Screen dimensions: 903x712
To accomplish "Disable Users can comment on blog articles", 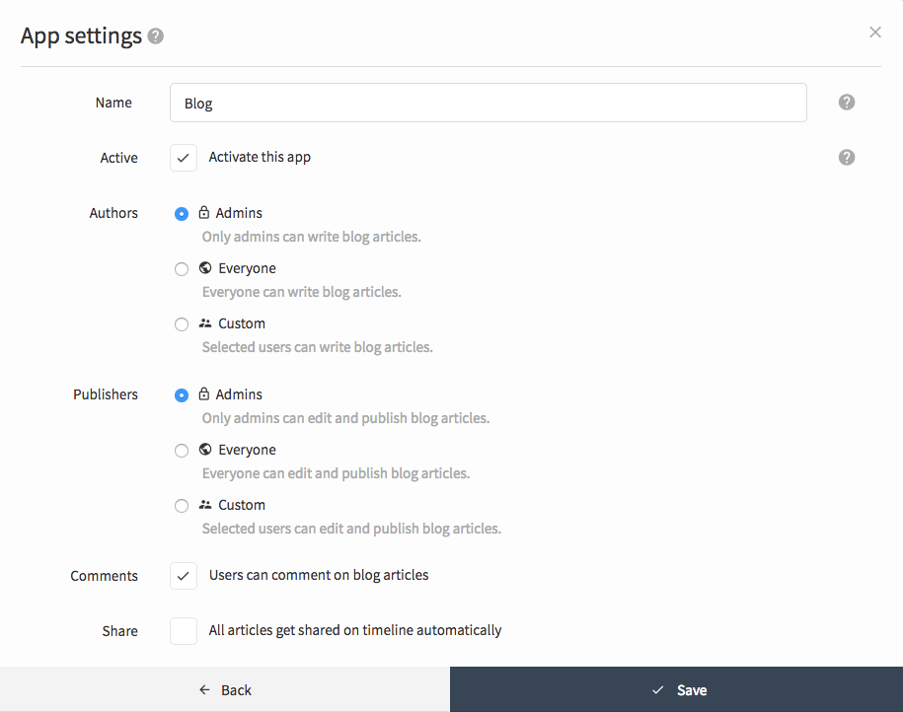I will (x=184, y=576).
